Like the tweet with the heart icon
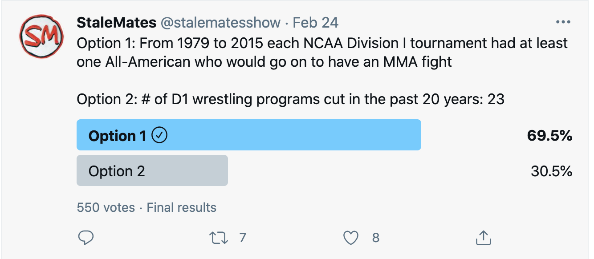The image size is (594, 259). (x=351, y=238)
